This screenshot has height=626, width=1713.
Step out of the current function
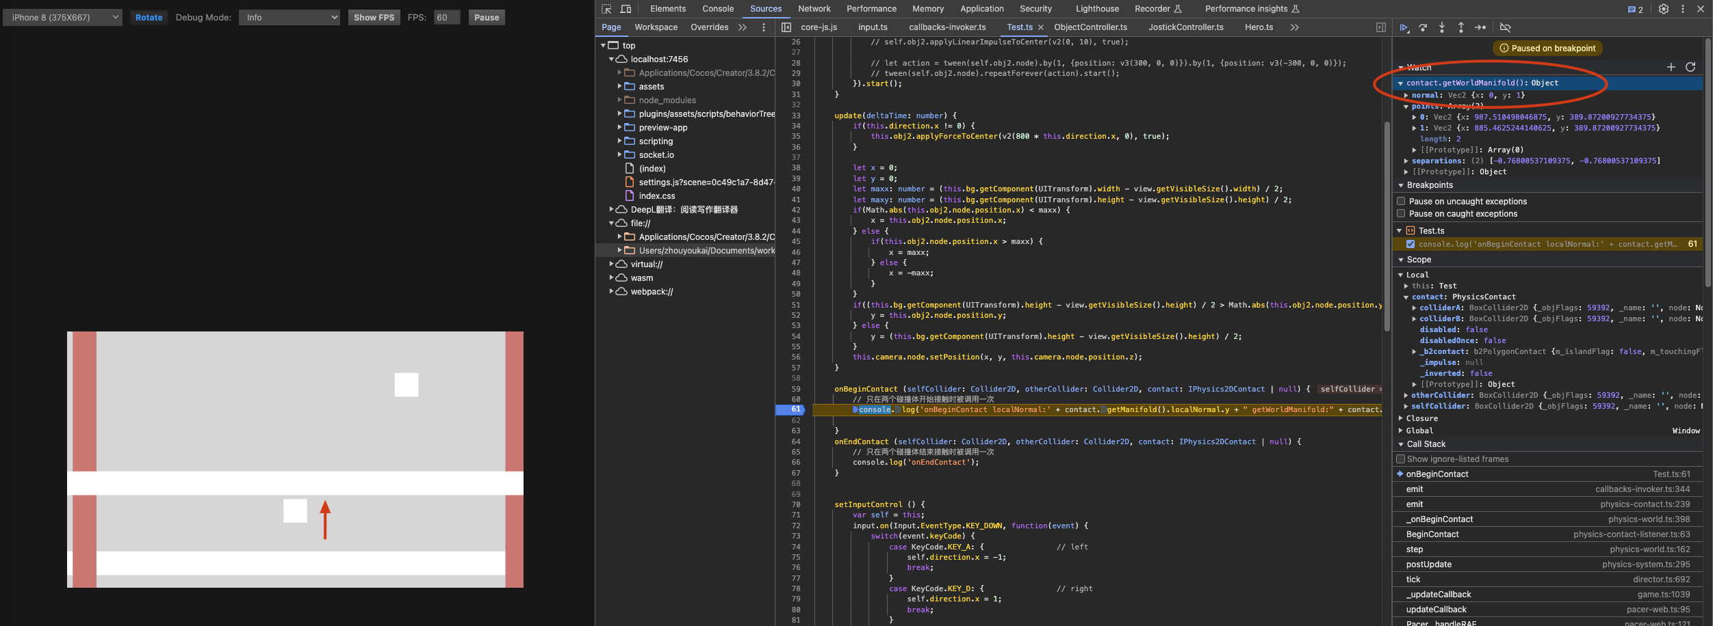click(1461, 27)
